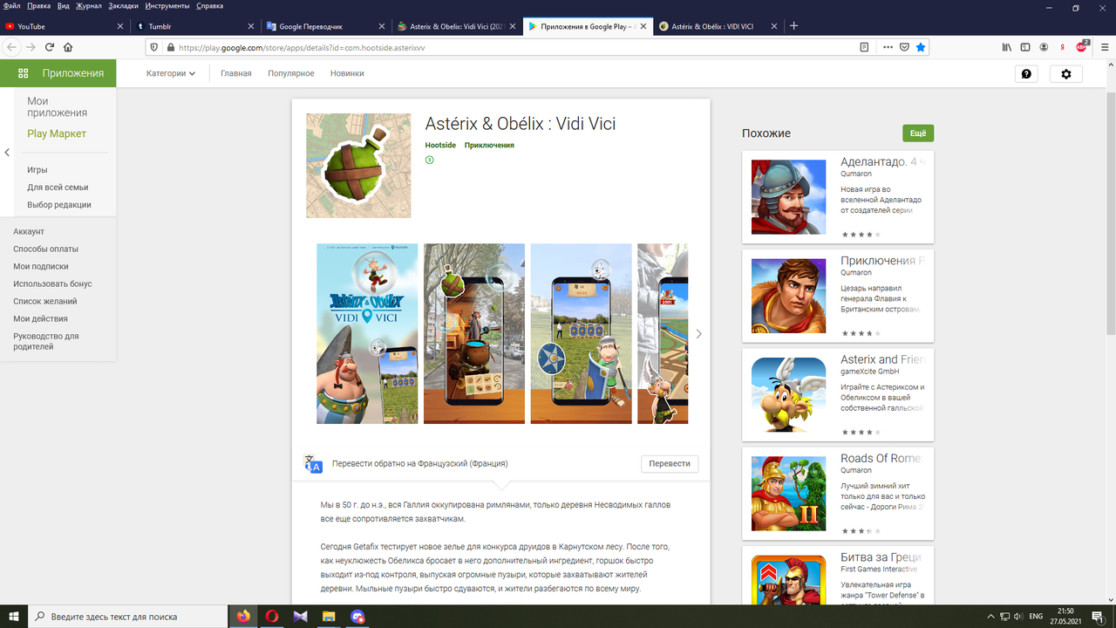Viewport: 1116px width, 628px height.
Task: Click the Yandex extension icon
Action: pos(1063,47)
